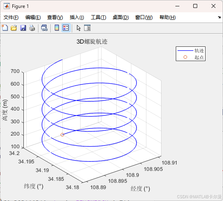Open the 插入(I) menu
223x201 pixels.
77,17
